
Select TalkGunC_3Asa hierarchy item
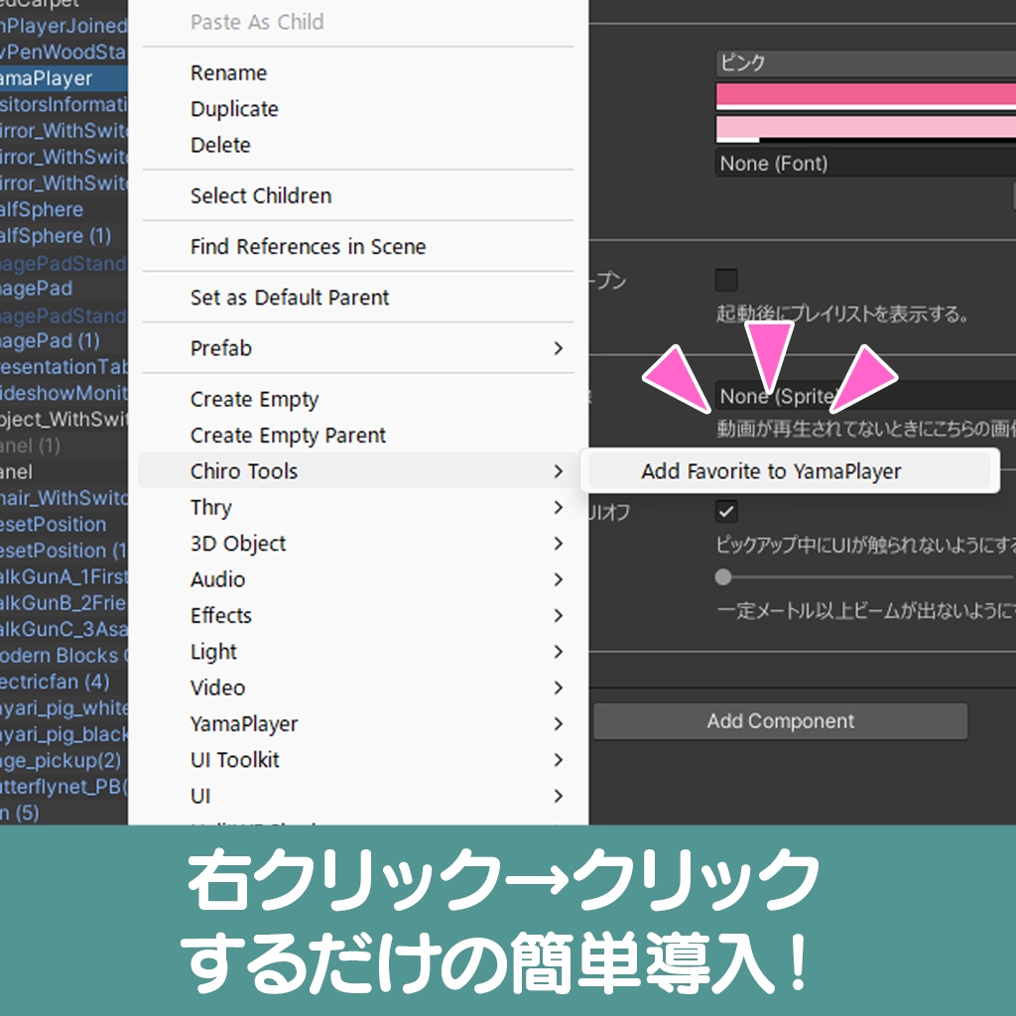click(63, 628)
